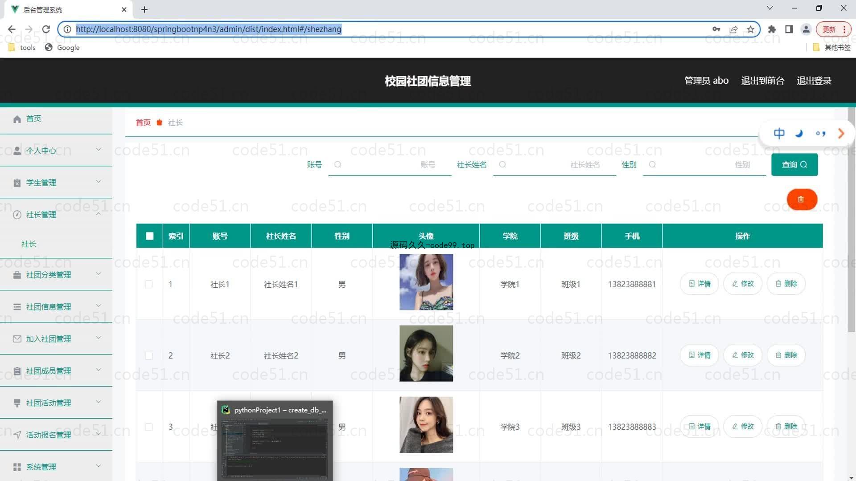856x481 pixels.
Task: Expand the 学生管理 menu chevron
Action: coord(99,182)
